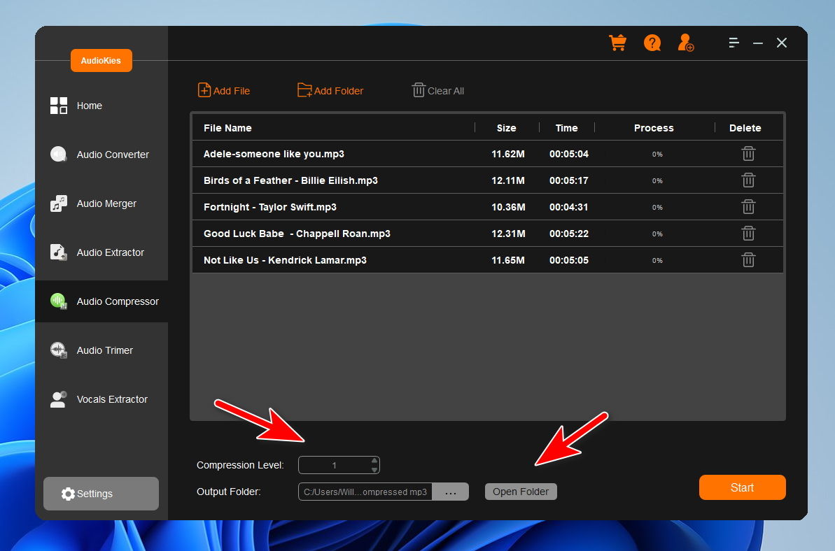Click Add File
Screen dimensions: 835x551
point(224,90)
